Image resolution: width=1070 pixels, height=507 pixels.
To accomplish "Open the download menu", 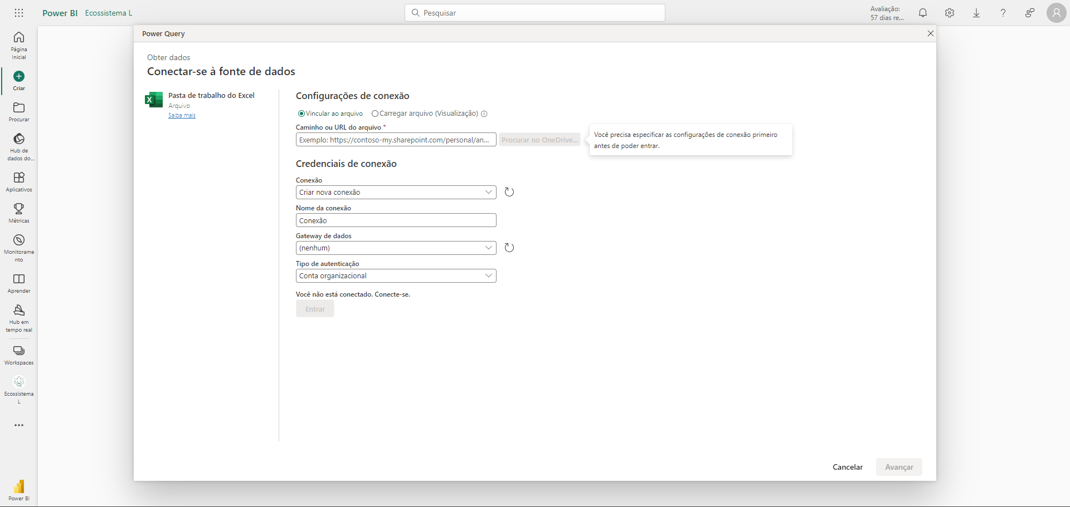I will pos(976,13).
